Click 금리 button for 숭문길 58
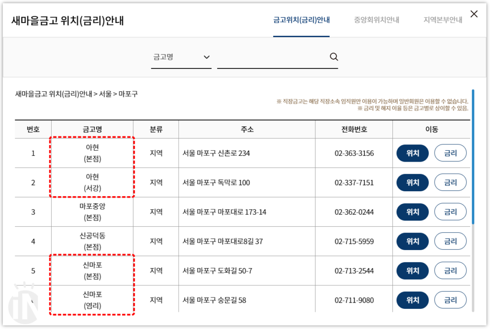Screen dimensions: 490x329 450,300
